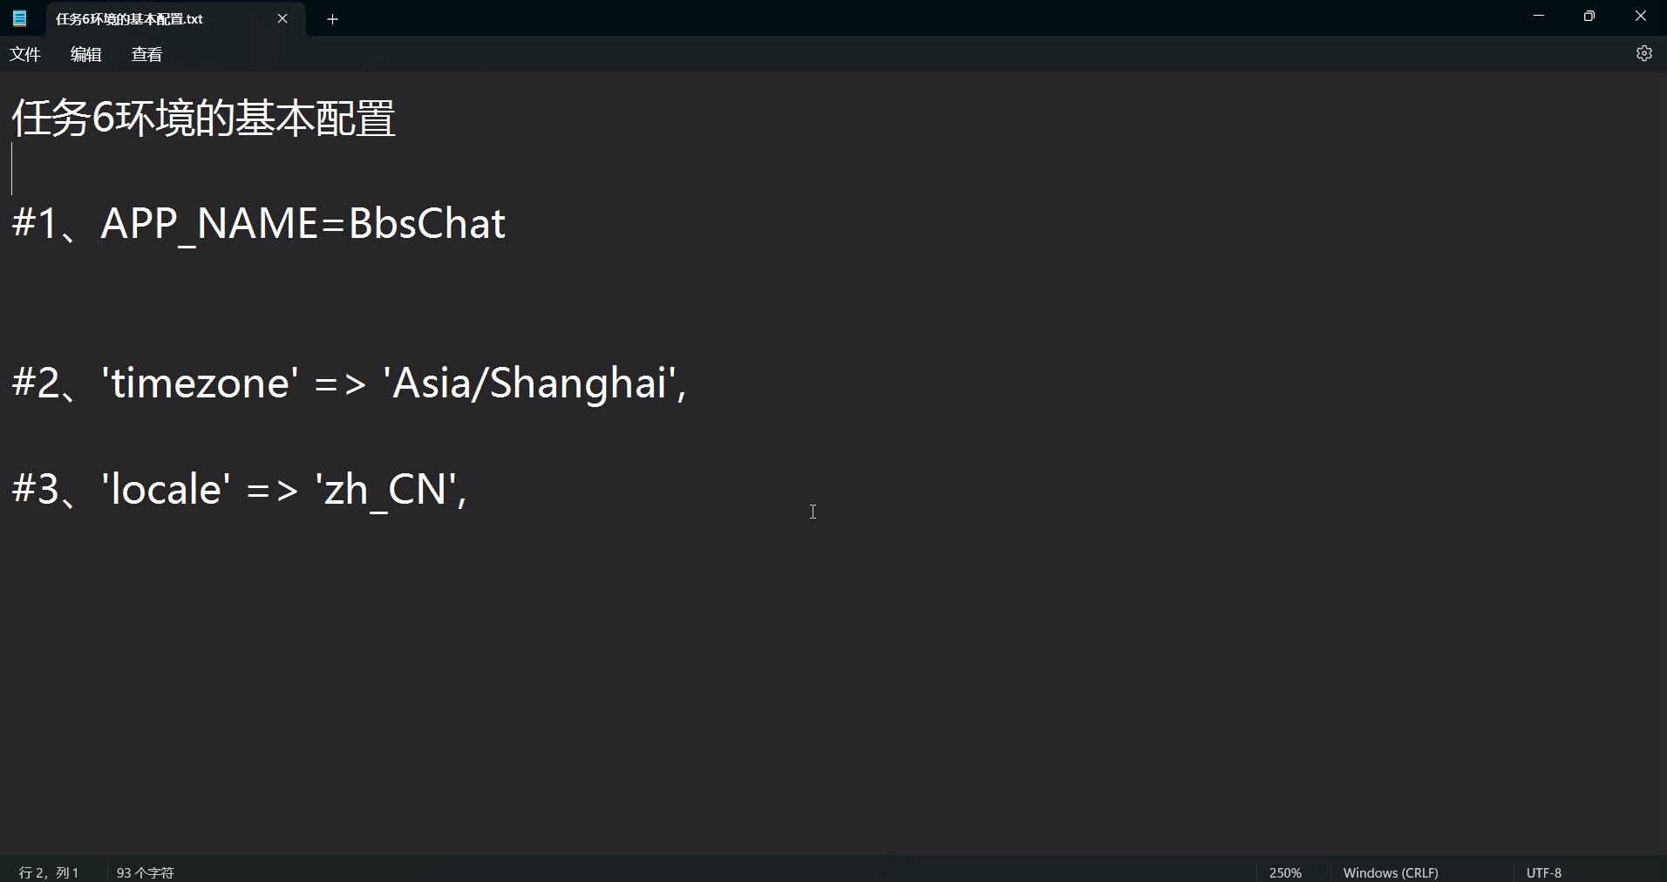Click the 任务6环境的基本配置 heading text
1667x882 pixels.
pyautogui.click(x=202, y=118)
